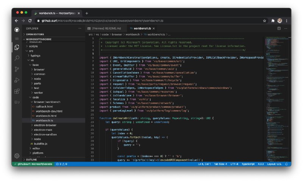The image size is (303, 182).
Task: View site lock information icon
Action: pos(38,21)
